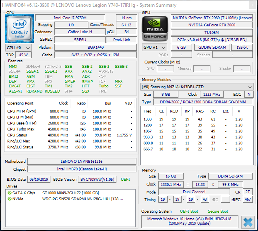This screenshot has height=231, width=258.
Task: Click the Ring/LLC Max row
Action: coord(70,141)
